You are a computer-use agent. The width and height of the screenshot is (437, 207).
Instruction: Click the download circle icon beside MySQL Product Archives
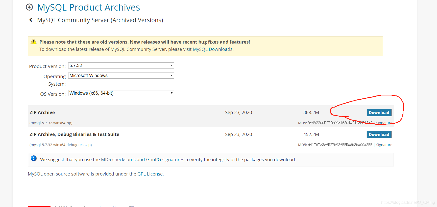click(x=29, y=7)
